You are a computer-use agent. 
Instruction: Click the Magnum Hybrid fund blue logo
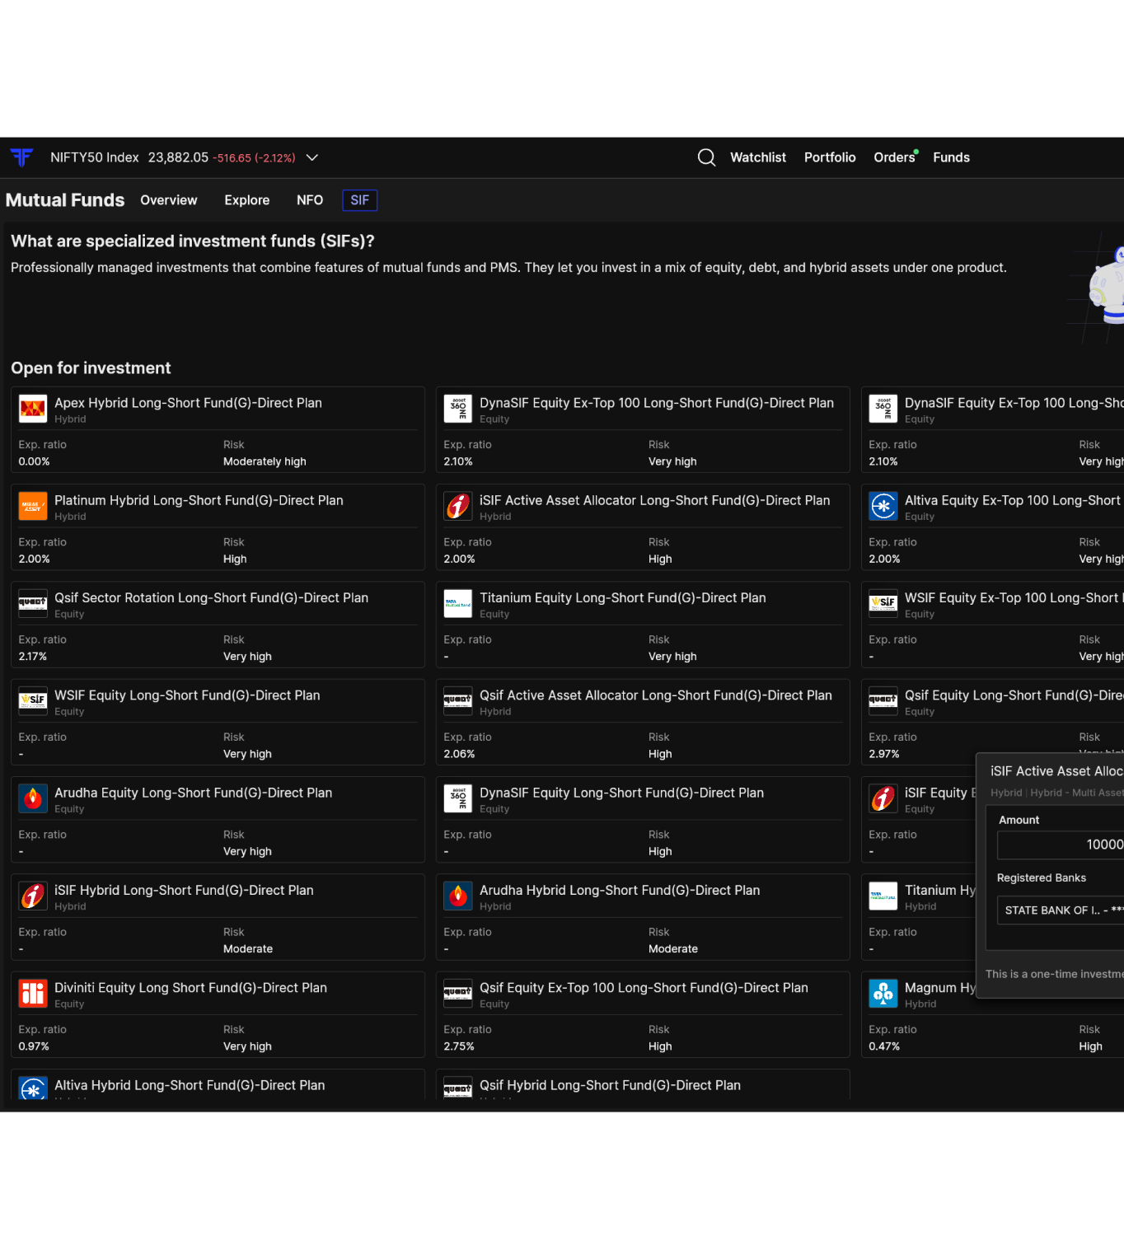click(883, 994)
